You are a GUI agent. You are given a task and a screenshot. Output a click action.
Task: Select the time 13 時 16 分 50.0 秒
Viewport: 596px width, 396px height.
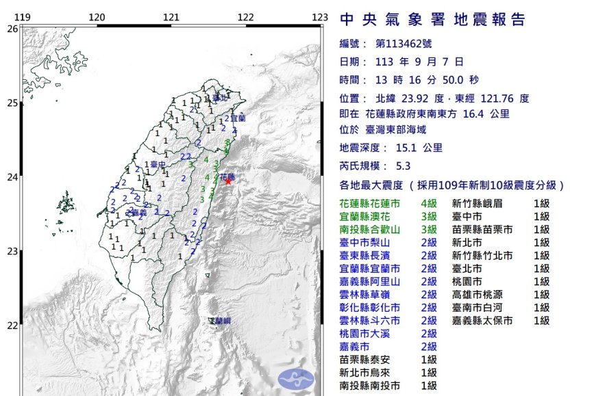(427, 80)
